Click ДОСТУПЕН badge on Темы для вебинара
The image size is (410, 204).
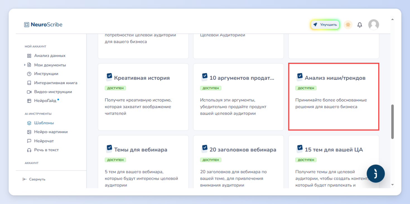click(115, 160)
